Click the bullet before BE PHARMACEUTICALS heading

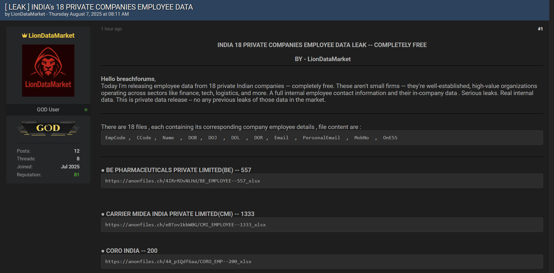103,171
